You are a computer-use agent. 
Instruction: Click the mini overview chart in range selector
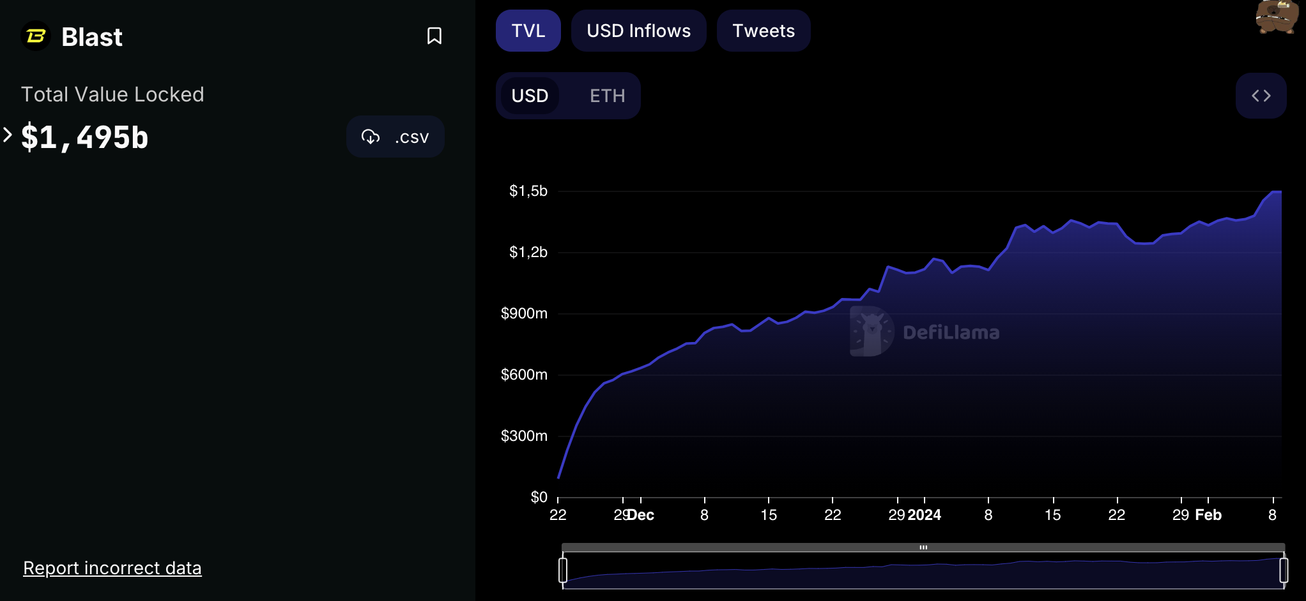(x=923, y=570)
